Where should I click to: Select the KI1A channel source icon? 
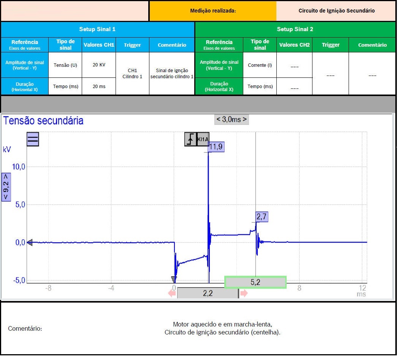[203, 139]
